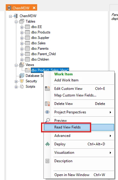Click the Preview magnifier icon

click(47, 120)
